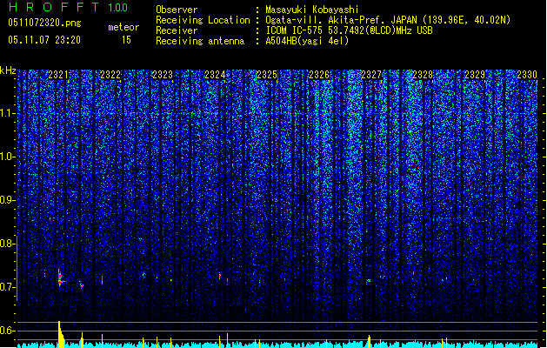Click the meteor count value 15

point(126,40)
